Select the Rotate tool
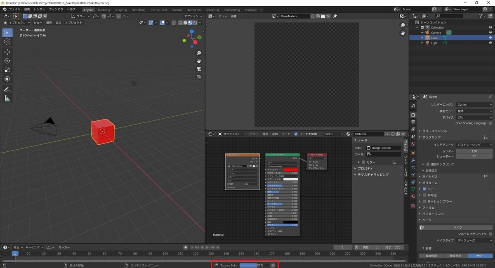The width and height of the screenshot is (495, 268). (x=7, y=61)
